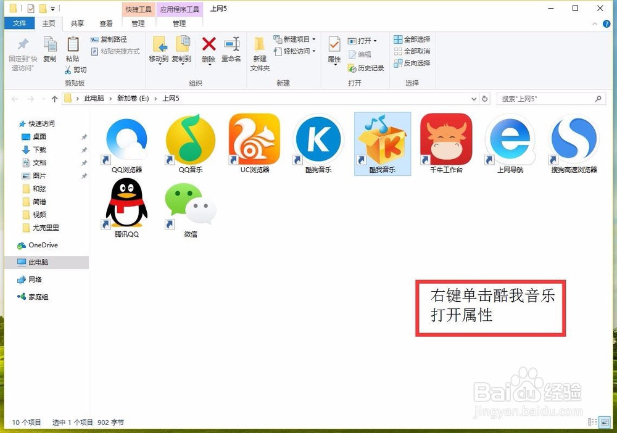Click the 删除 delete icon in ribbon
617x433 pixels.
[x=209, y=49]
